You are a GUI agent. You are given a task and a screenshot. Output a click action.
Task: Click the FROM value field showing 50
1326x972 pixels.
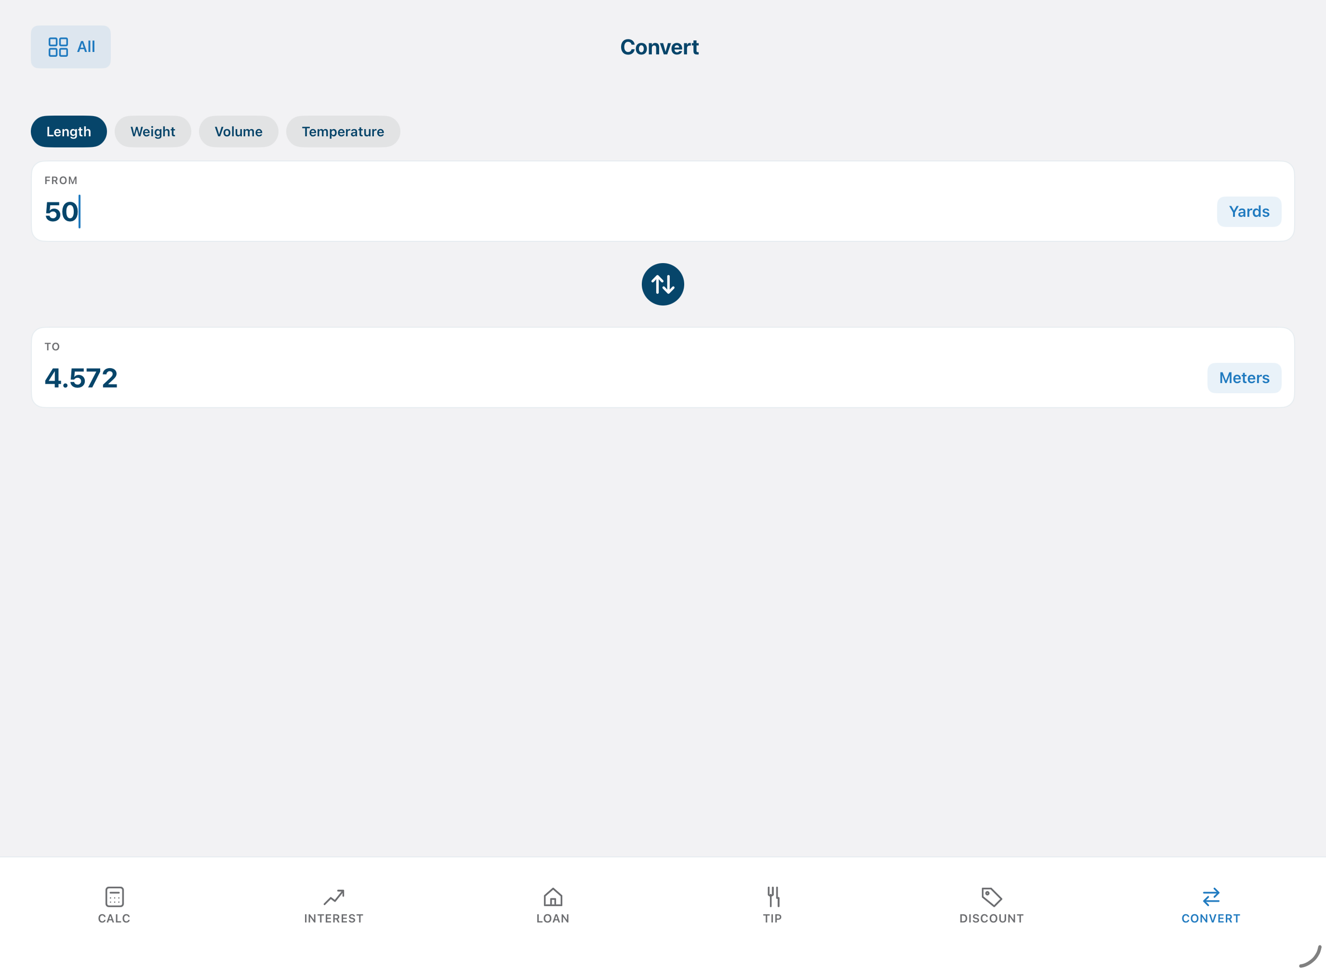click(x=623, y=211)
